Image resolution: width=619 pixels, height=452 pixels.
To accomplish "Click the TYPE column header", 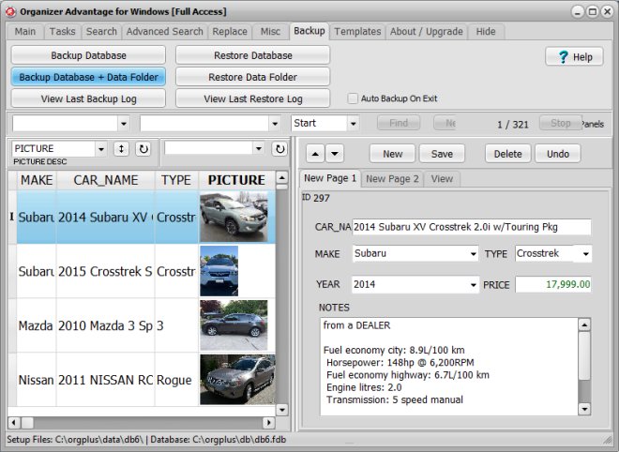I will click(176, 180).
